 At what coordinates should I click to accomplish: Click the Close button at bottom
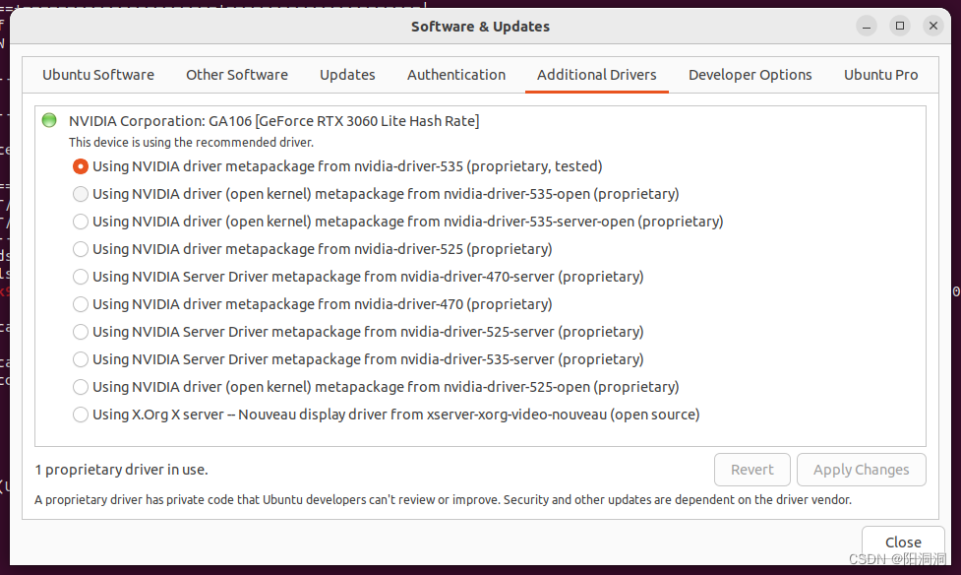click(x=903, y=543)
